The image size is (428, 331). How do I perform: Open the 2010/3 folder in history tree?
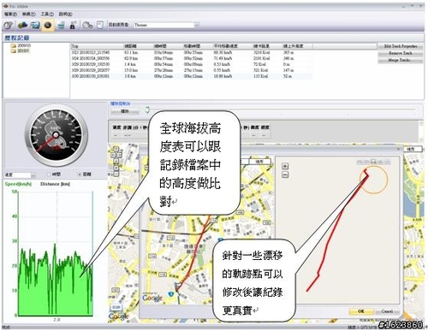pyautogui.click(x=20, y=50)
